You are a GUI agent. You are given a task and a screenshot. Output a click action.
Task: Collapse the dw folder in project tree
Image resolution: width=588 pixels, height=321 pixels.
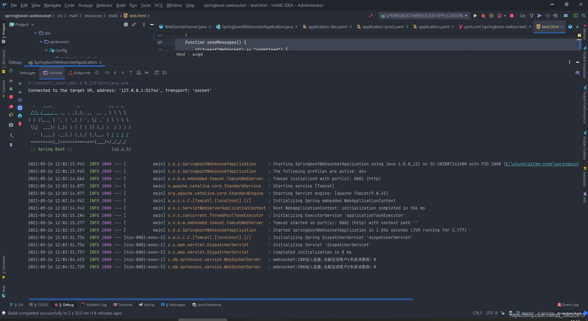point(36,33)
